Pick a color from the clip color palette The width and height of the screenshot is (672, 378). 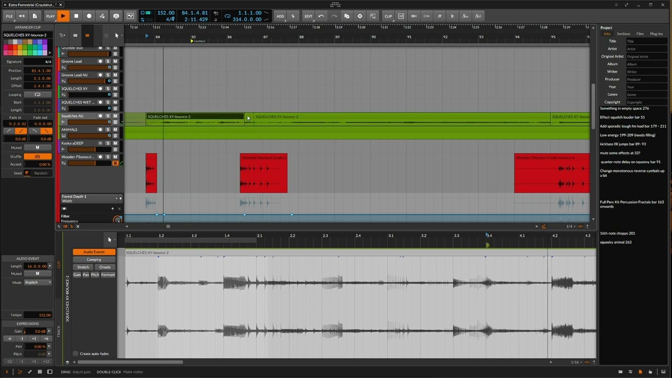click(x=26, y=47)
